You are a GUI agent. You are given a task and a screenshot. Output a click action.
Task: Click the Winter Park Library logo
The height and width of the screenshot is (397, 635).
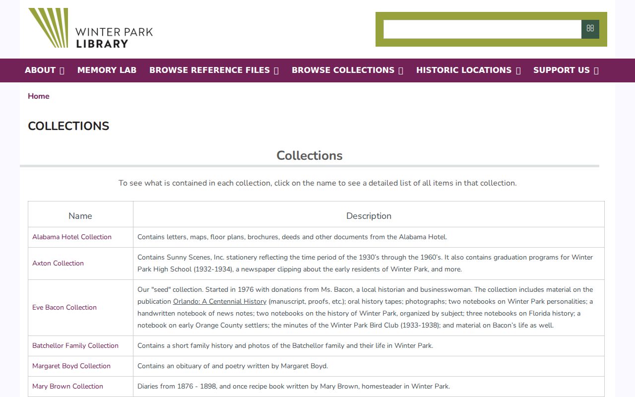tap(90, 28)
